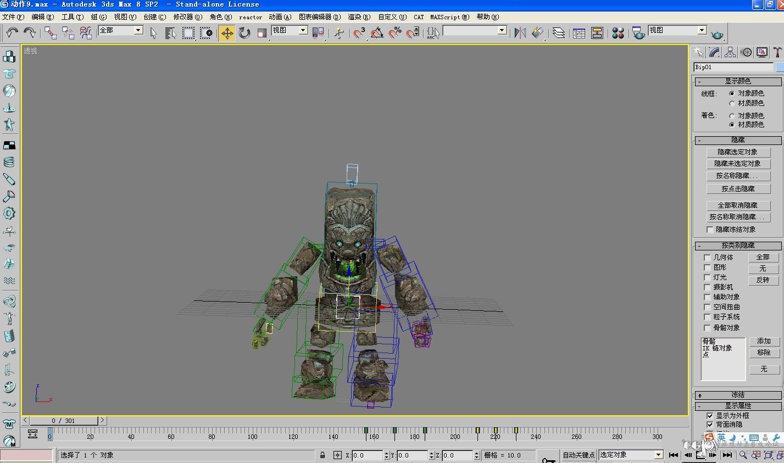The width and height of the screenshot is (784, 463).
Task: Activate the Select and Scale tool
Action: (262, 33)
